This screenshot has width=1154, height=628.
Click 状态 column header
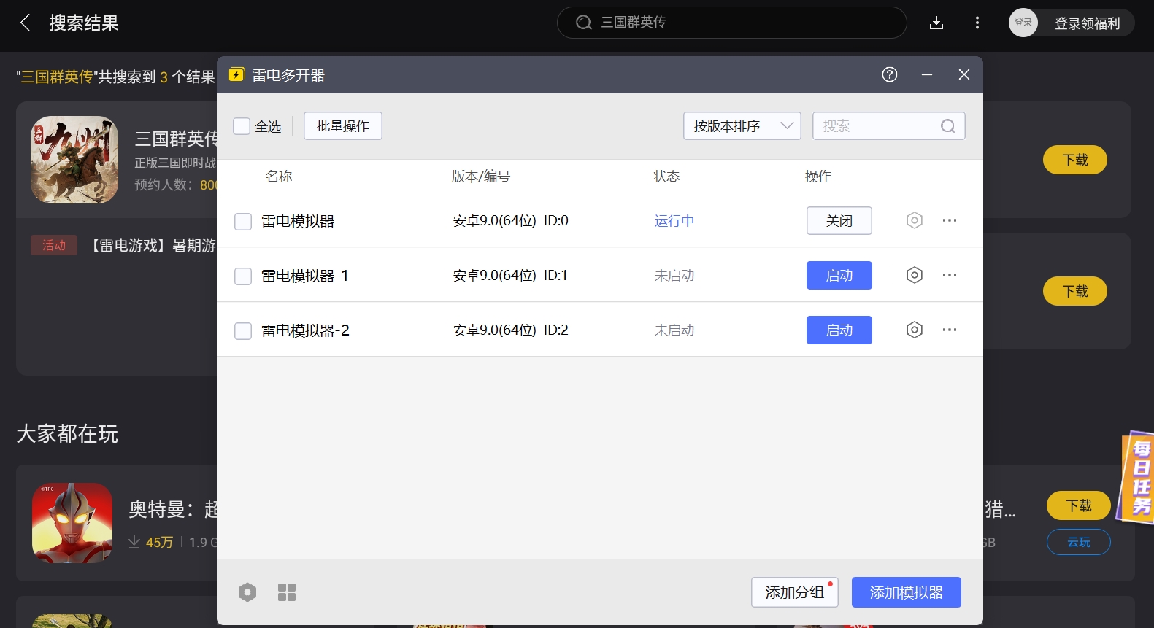[x=666, y=177]
